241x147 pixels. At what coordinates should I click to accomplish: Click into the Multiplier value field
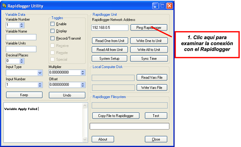[65, 72]
